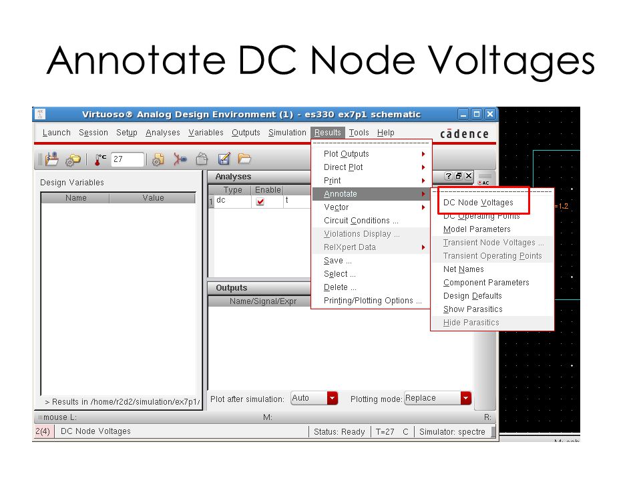Image resolution: width=641 pixels, height=480 pixels.
Task: Open the Session menu
Action: (93, 133)
